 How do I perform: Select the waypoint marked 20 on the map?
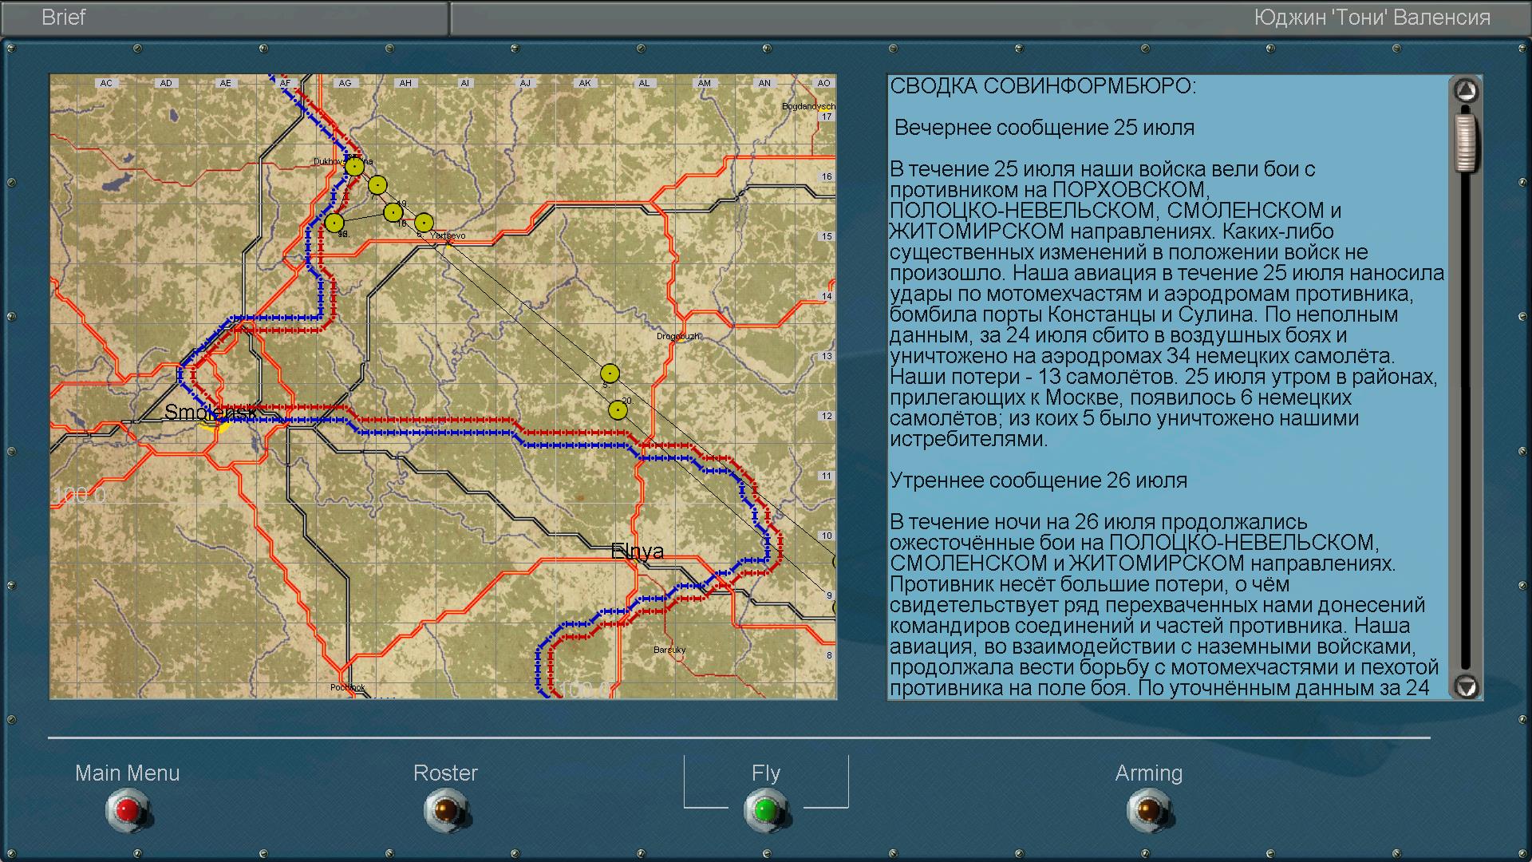(618, 410)
